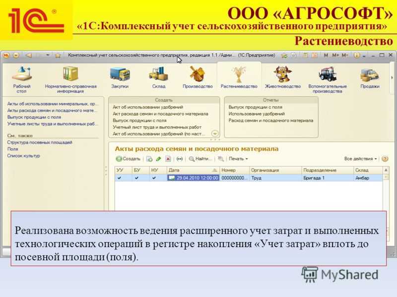The width and height of the screenshot is (397, 297).
Task: Click the arrow showing more sections to the right
Action: 392,78
